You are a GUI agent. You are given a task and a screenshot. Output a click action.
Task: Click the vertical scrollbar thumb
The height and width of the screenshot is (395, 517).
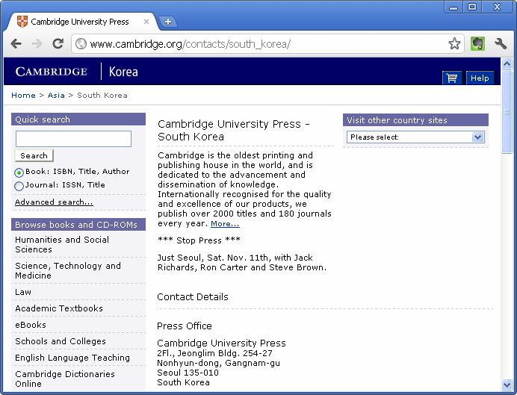click(x=507, y=112)
